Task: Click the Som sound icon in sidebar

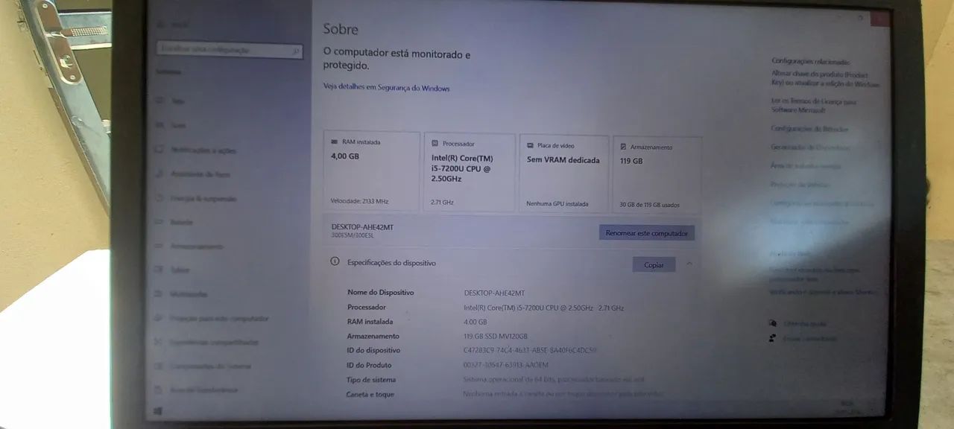Action: [159, 125]
